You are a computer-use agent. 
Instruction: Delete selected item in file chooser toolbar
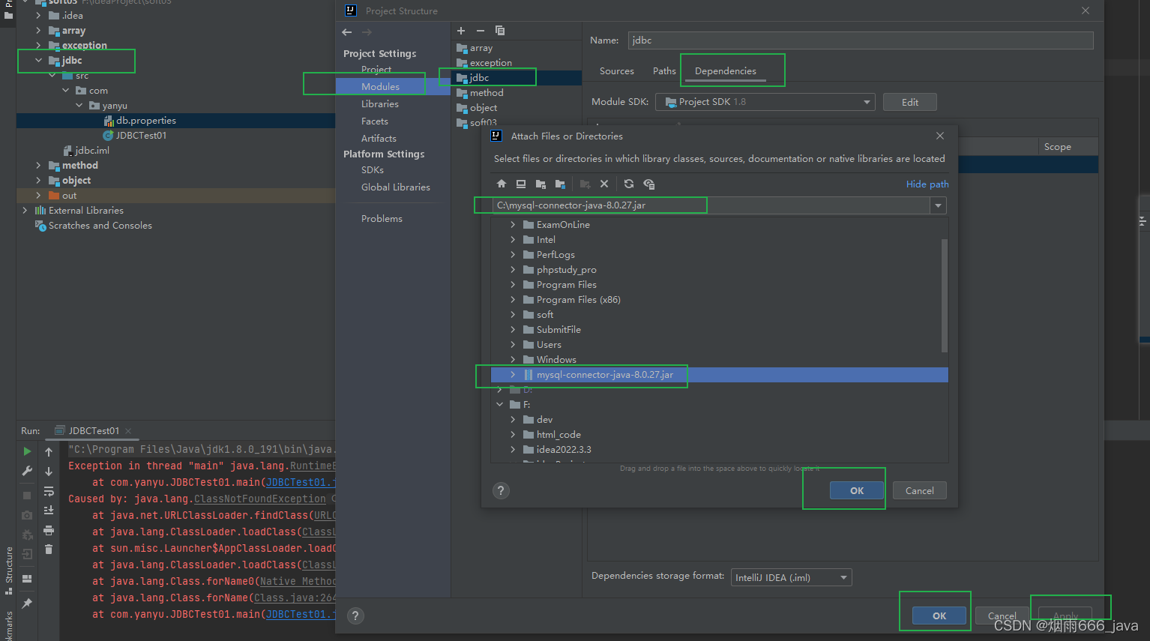click(x=604, y=184)
